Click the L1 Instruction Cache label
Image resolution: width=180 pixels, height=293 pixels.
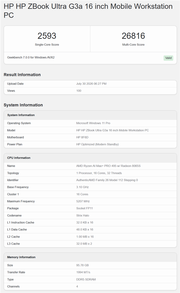click(20, 223)
